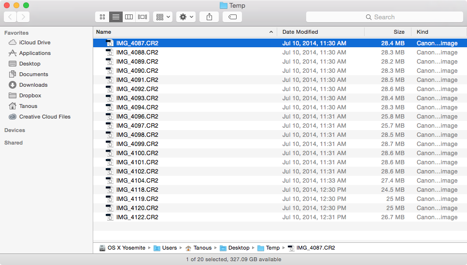Open iCloud Drive in sidebar
This screenshot has width=467, height=265.
pos(29,42)
